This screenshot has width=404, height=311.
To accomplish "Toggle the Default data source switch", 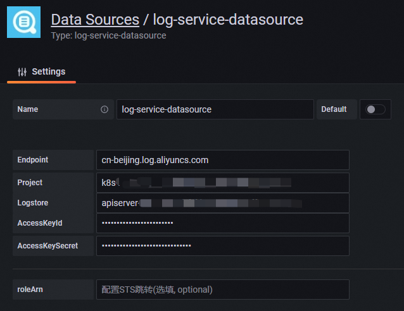I will pyautogui.click(x=375, y=109).
